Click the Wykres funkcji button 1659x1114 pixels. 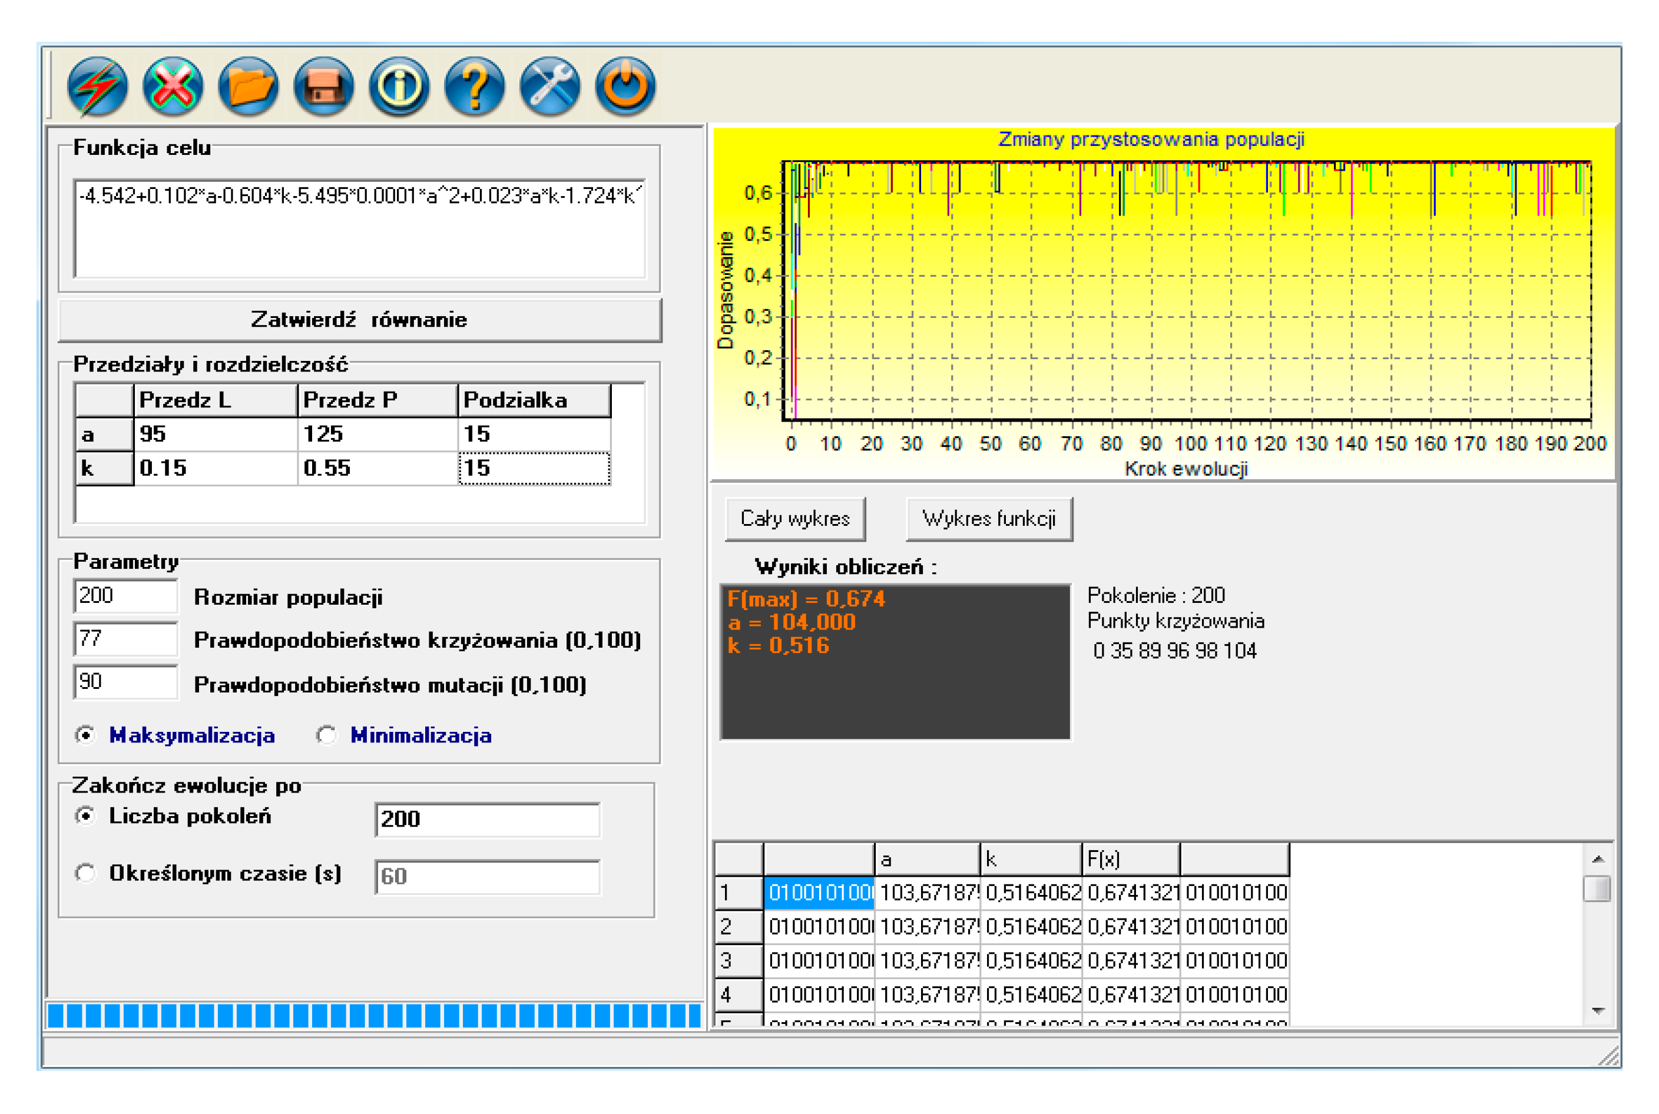tap(989, 519)
